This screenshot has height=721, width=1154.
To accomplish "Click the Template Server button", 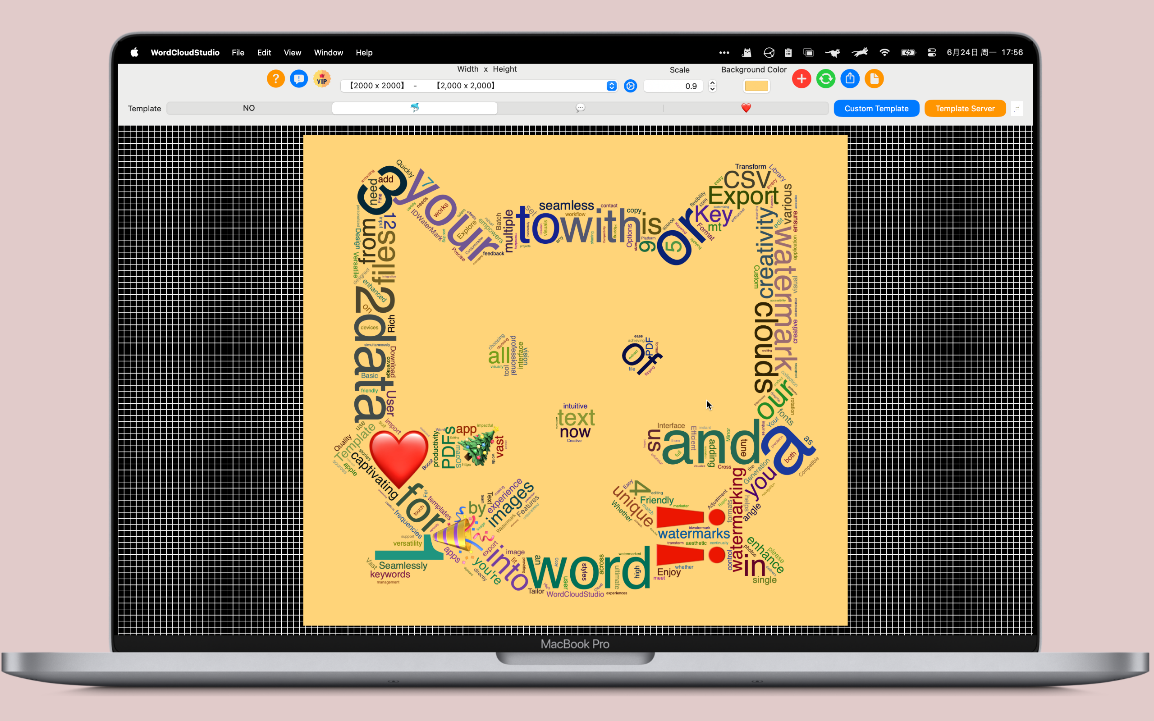I will point(965,108).
